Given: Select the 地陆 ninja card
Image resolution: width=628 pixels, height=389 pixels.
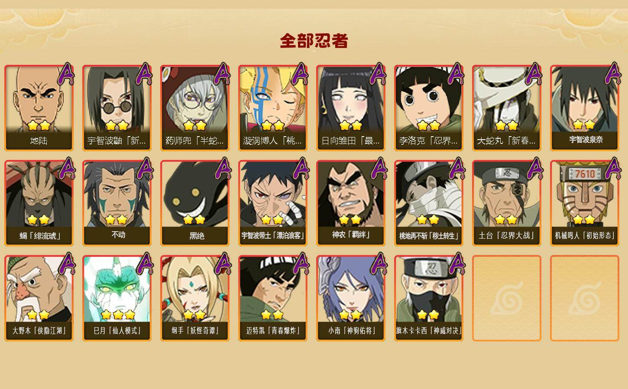Looking at the screenshot, I should point(39,108).
